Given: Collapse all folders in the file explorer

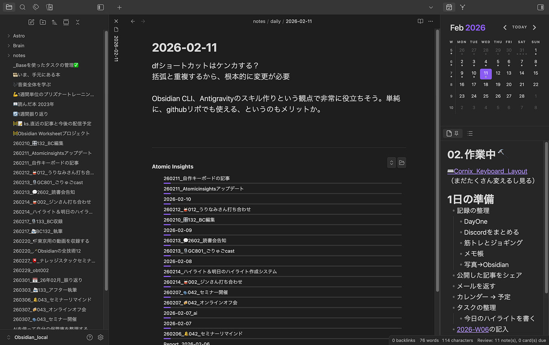Looking at the screenshot, I should (x=78, y=22).
